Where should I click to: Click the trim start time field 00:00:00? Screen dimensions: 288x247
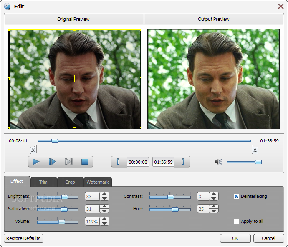[138, 162]
